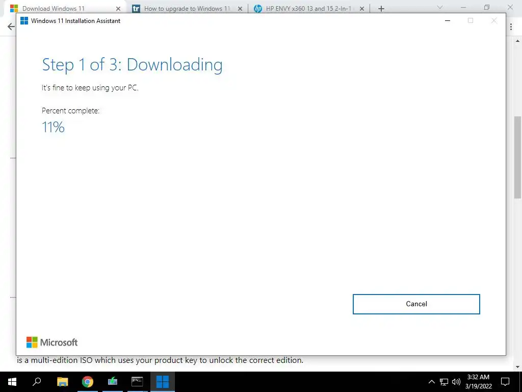522x392 pixels.
Task: Open a new Chrome tab
Action: (381, 9)
